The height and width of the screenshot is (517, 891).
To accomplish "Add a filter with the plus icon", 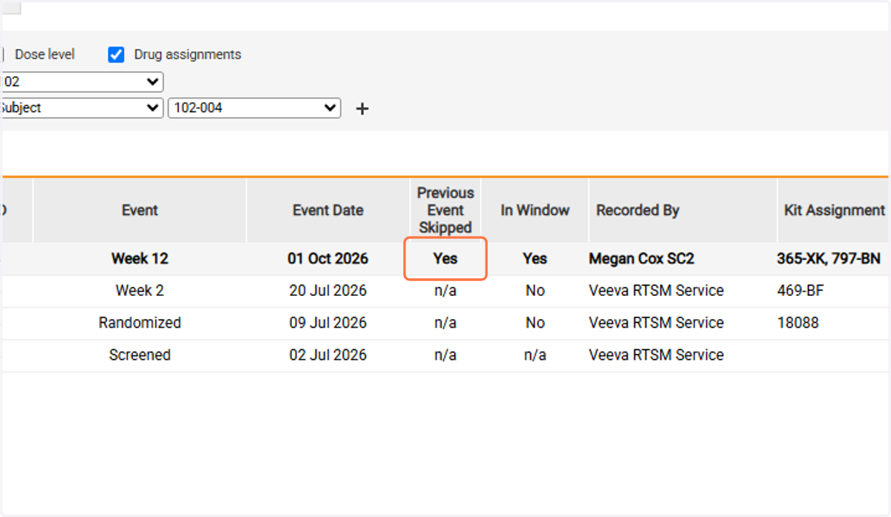I will point(362,109).
